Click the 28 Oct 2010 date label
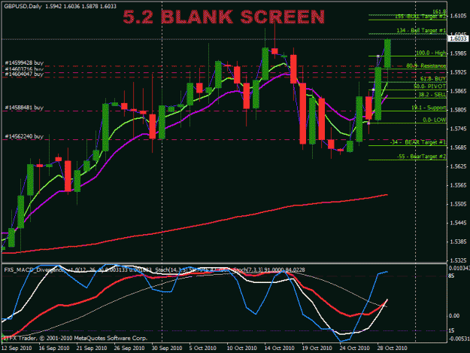Screen dimensions: 470x353 tap(392, 348)
